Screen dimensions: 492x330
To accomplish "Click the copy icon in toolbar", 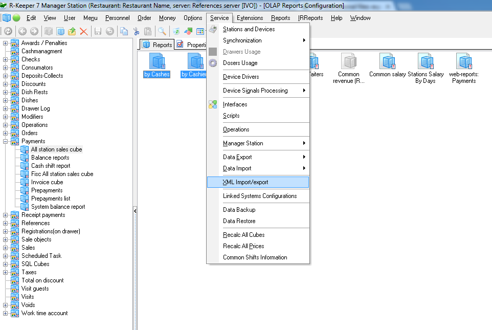I will 124,31.
